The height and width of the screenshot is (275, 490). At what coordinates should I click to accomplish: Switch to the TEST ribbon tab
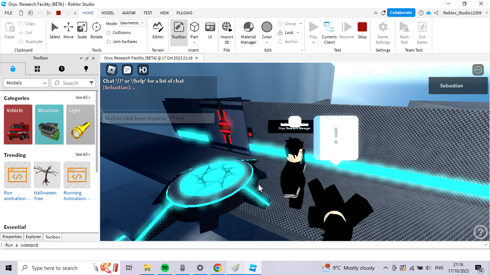[148, 13]
